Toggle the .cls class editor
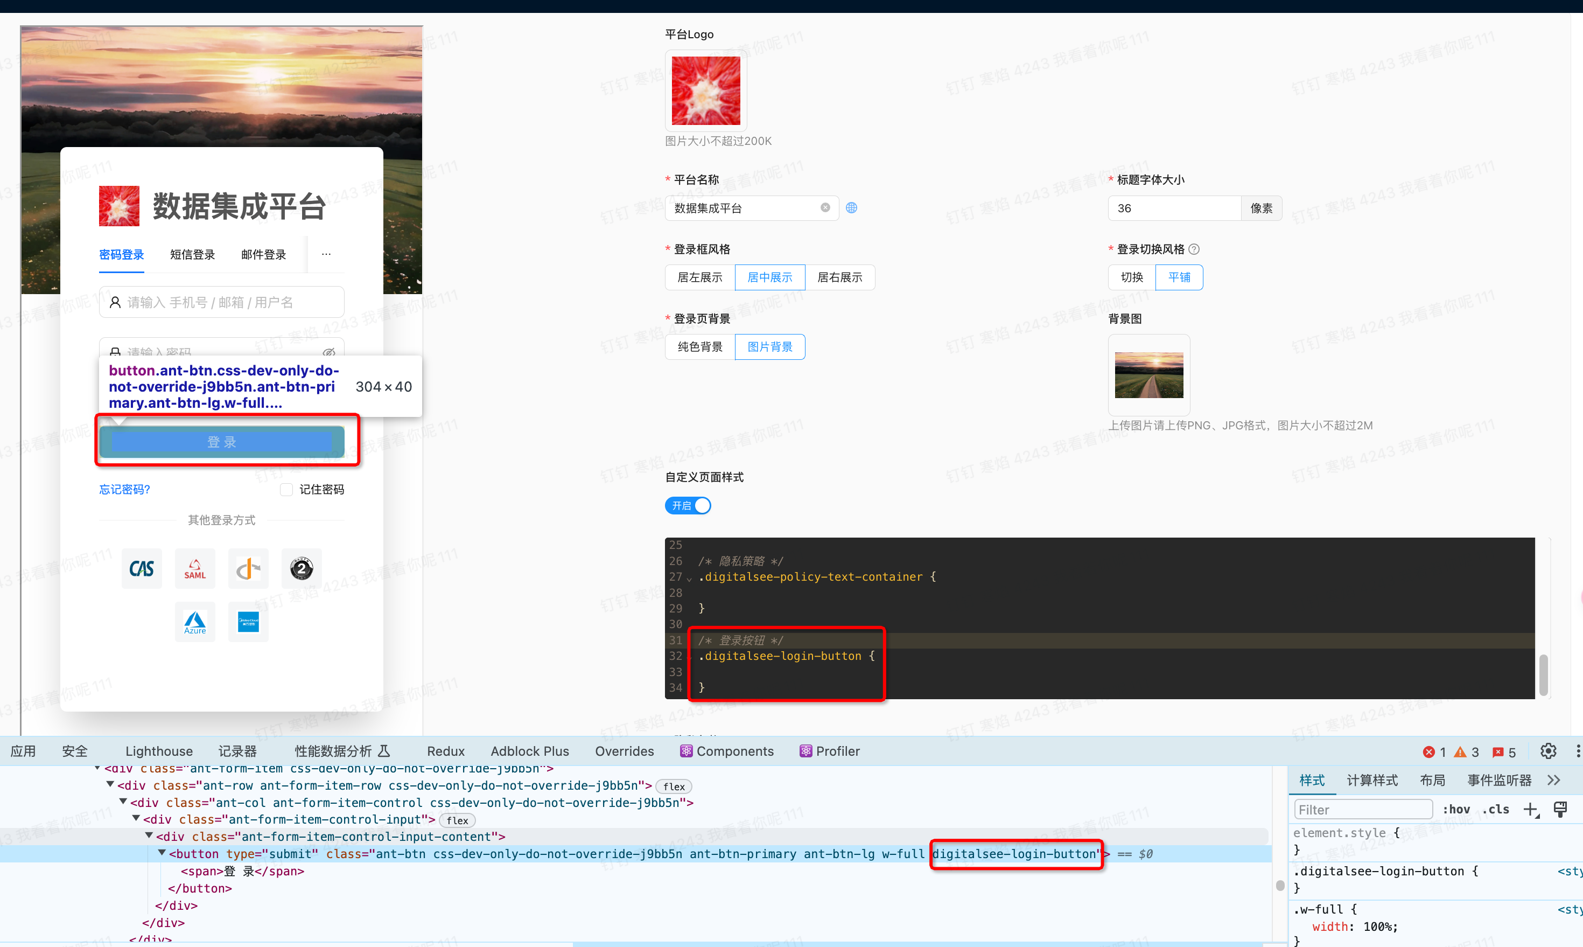 [x=1496, y=810]
